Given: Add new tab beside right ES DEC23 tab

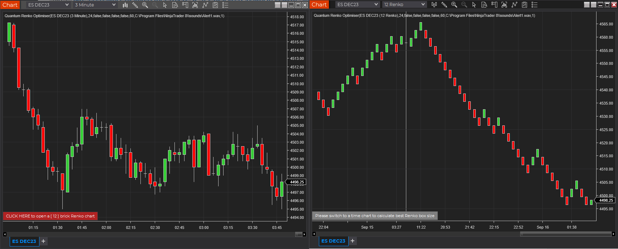Looking at the screenshot, I should 353,241.
